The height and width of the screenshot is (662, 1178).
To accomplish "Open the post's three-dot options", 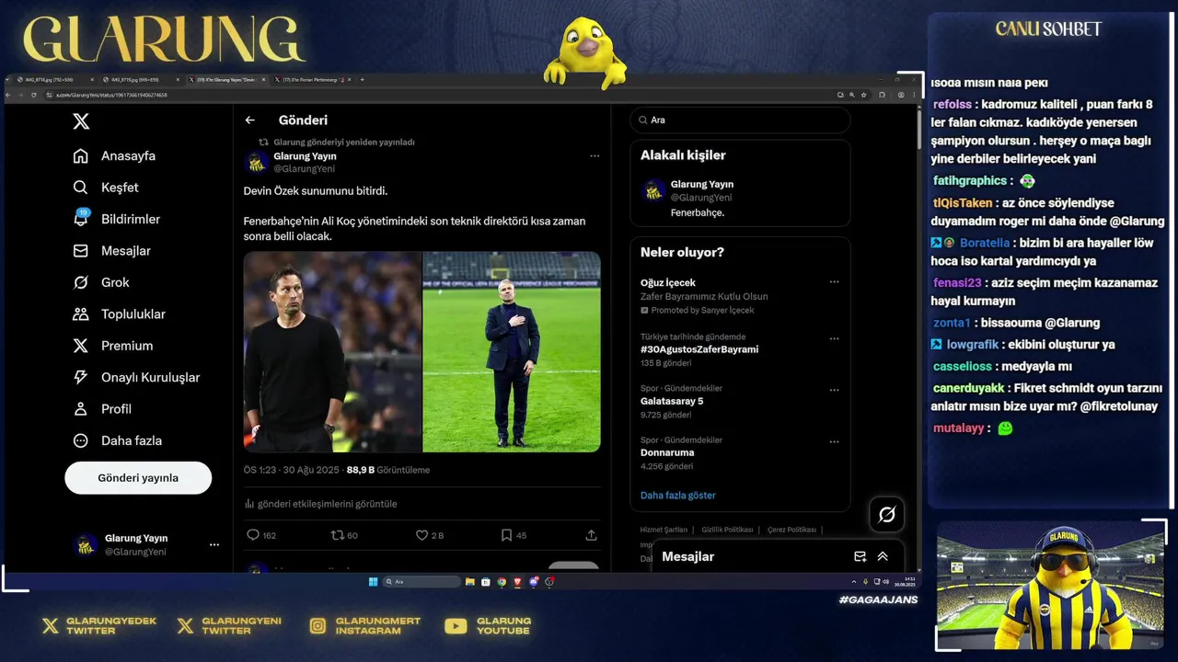I will pyautogui.click(x=595, y=156).
